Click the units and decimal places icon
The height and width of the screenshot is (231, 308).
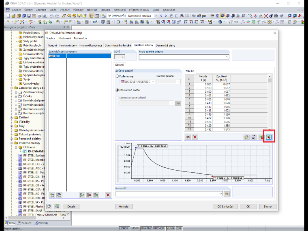57,206
